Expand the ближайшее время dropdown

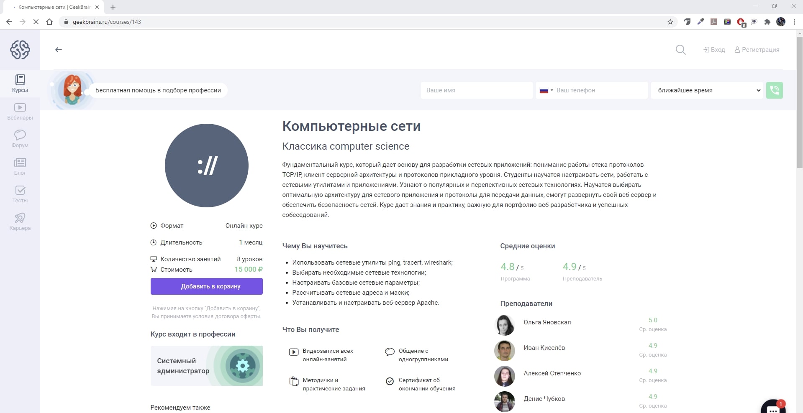(707, 90)
